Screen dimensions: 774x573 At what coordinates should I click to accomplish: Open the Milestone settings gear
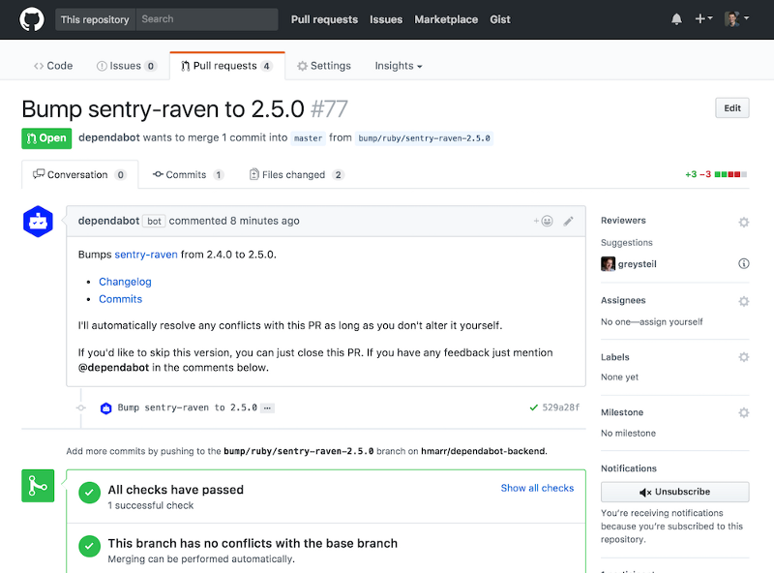tap(743, 412)
